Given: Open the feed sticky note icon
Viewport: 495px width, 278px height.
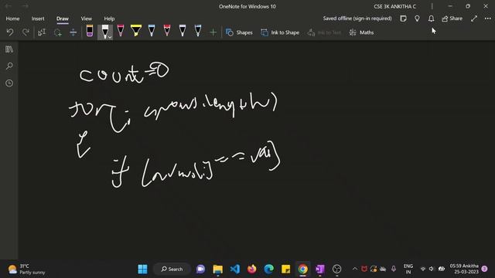Looking at the screenshot, I should tap(403, 19).
